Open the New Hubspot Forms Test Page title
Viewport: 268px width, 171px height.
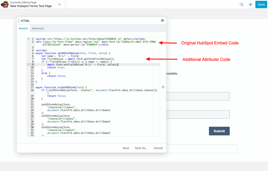pyautogui.click(x=31, y=6)
